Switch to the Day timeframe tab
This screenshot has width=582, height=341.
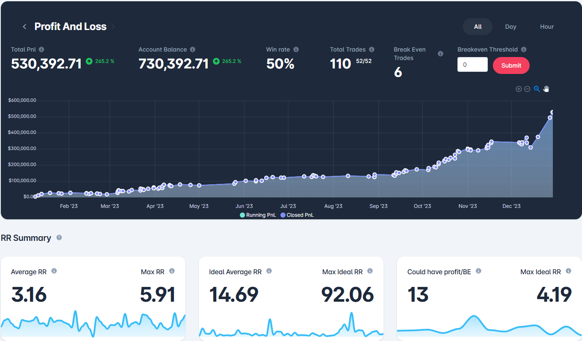(x=511, y=27)
